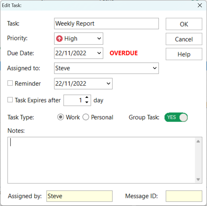This screenshot has width=207, height=206.
Task: Close the Edit Task dialog
Action: 200,5
